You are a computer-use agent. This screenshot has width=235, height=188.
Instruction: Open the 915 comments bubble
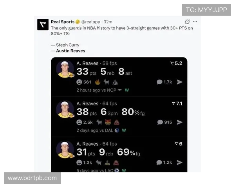click(x=164, y=122)
